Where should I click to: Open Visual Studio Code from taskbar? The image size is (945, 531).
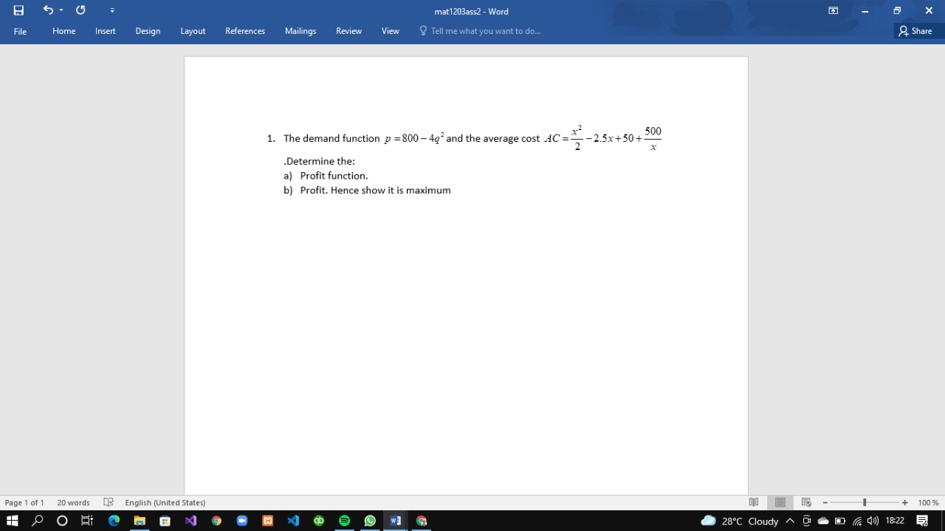tap(293, 521)
